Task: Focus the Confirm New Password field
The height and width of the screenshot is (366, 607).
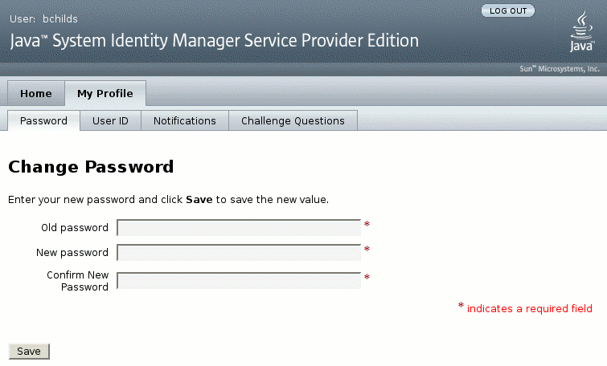Action: point(239,281)
